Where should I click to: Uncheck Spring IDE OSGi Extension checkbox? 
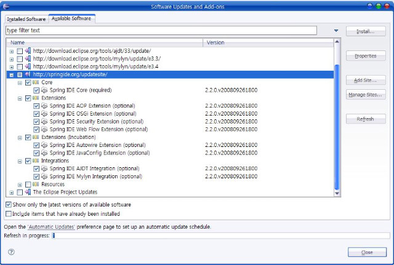point(36,114)
